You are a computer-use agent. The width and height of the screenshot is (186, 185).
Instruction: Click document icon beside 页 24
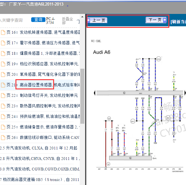pyautogui.click(x=3, y=117)
